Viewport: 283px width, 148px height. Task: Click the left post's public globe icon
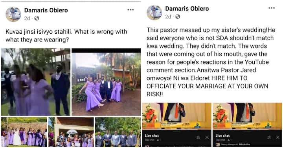[37, 18]
